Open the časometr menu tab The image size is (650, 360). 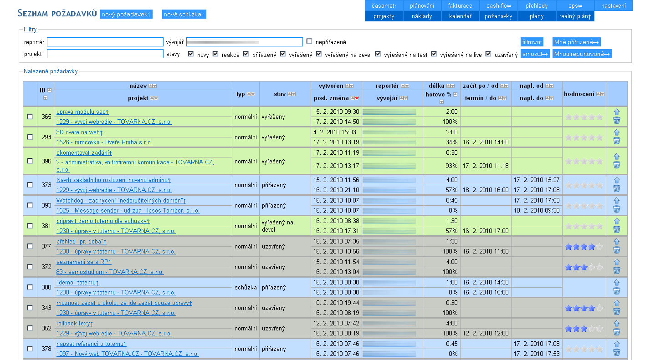coord(384,5)
